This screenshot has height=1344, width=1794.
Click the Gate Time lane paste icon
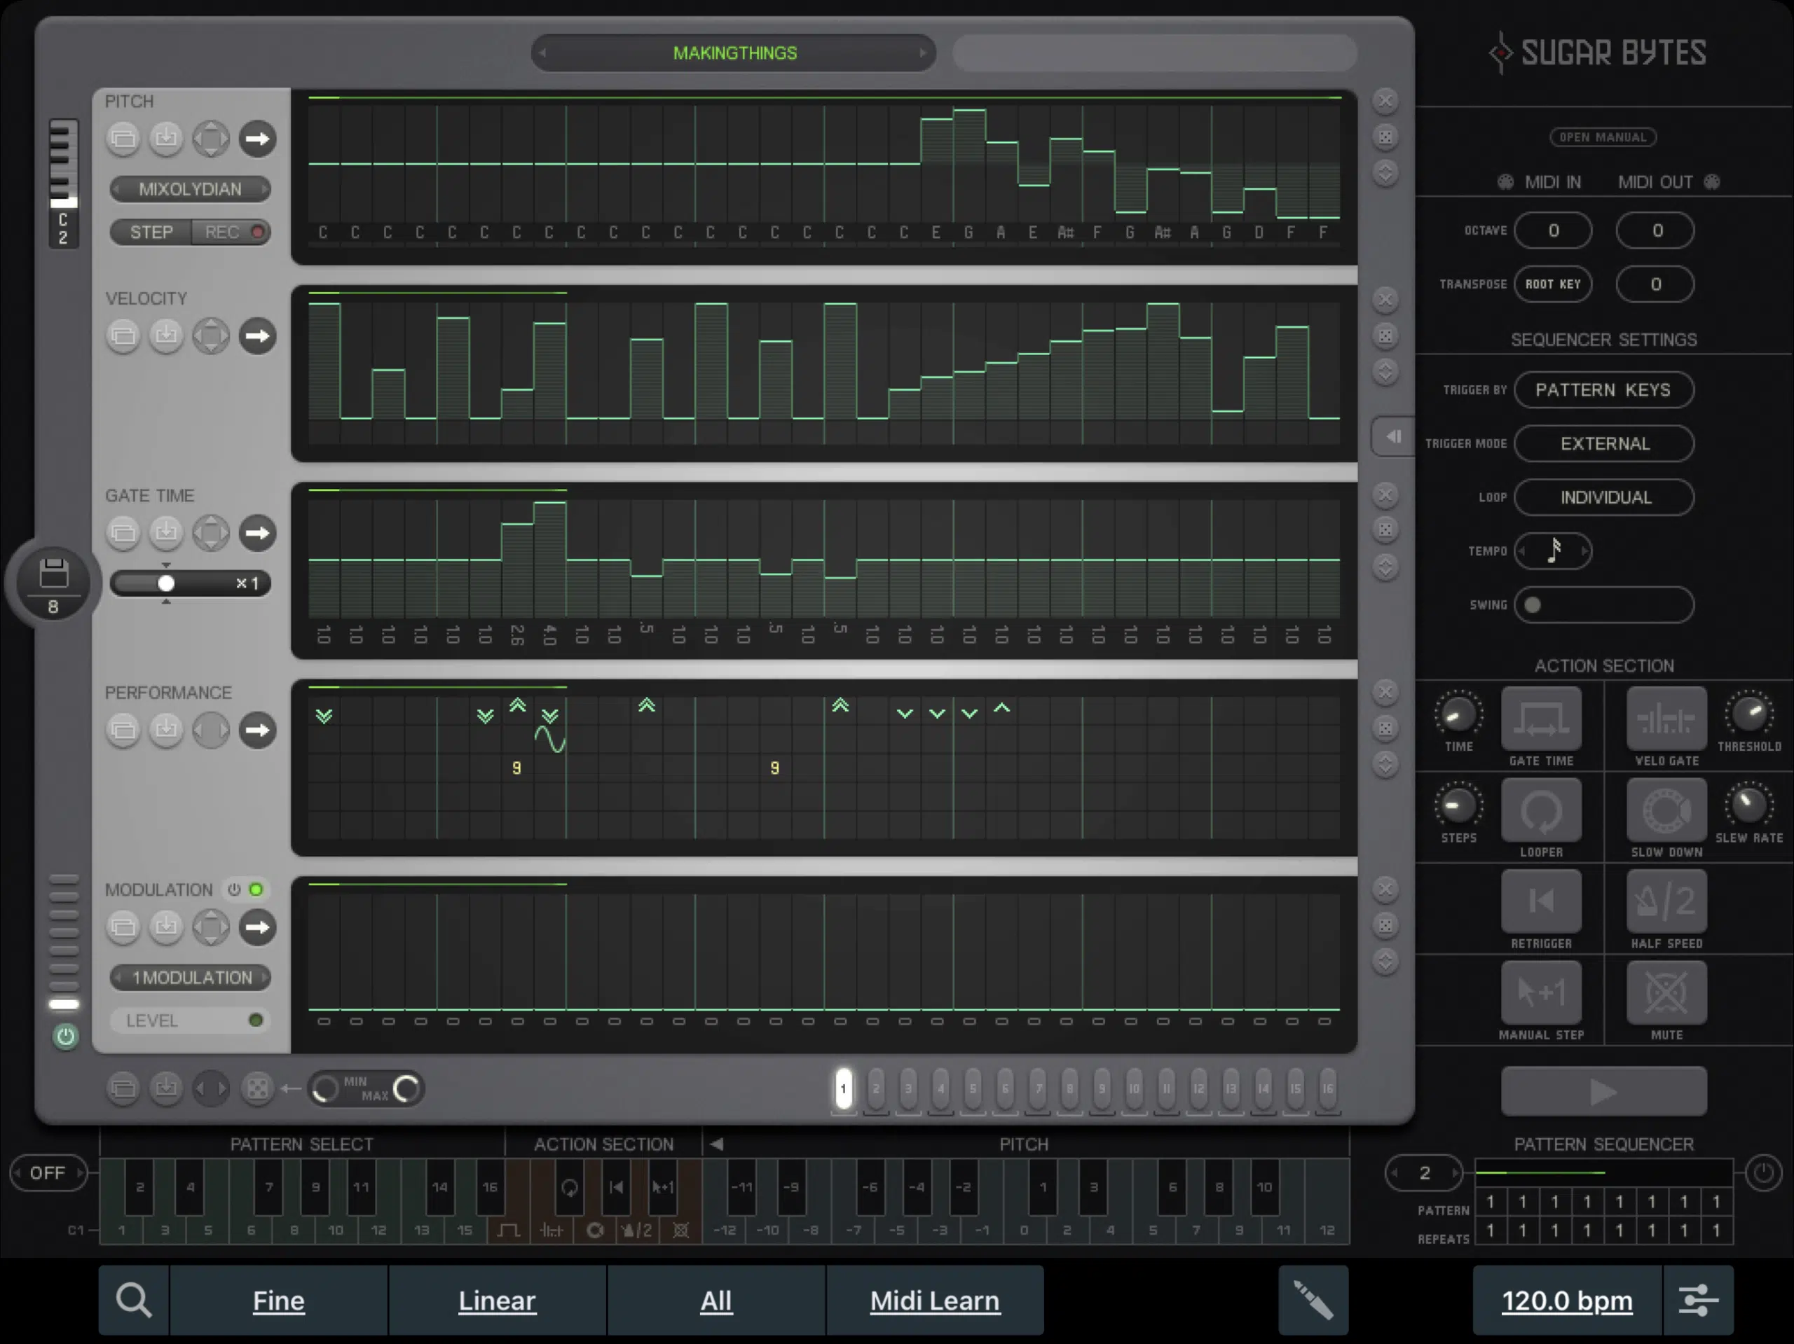166,532
